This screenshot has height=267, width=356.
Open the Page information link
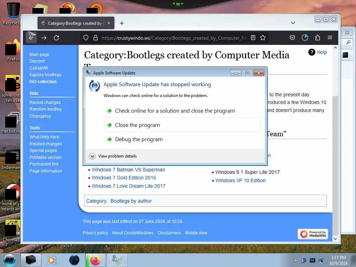coord(46,171)
